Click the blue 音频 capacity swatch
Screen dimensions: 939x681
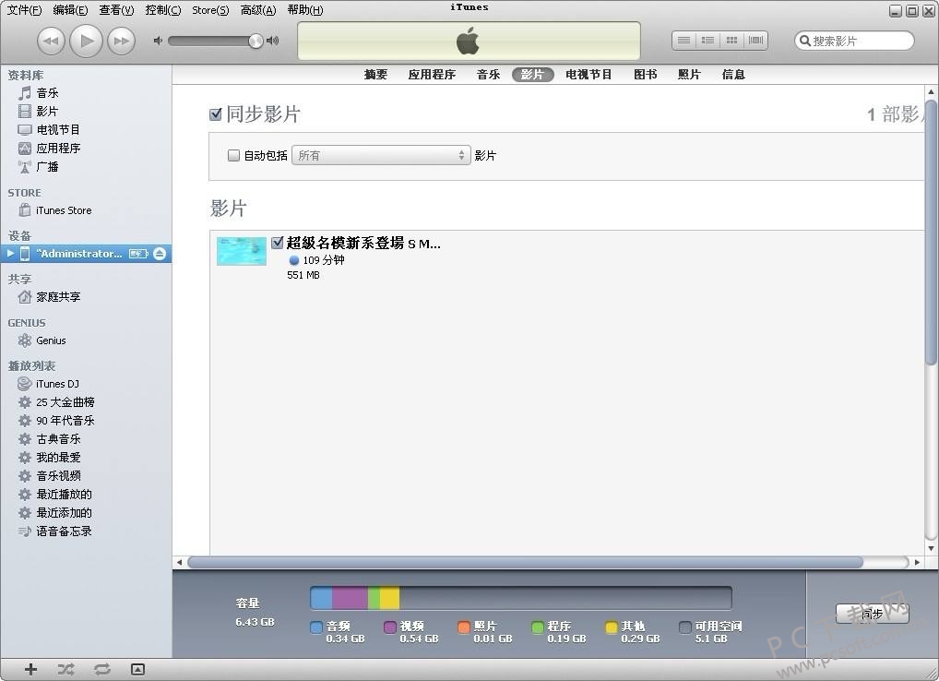coord(316,627)
